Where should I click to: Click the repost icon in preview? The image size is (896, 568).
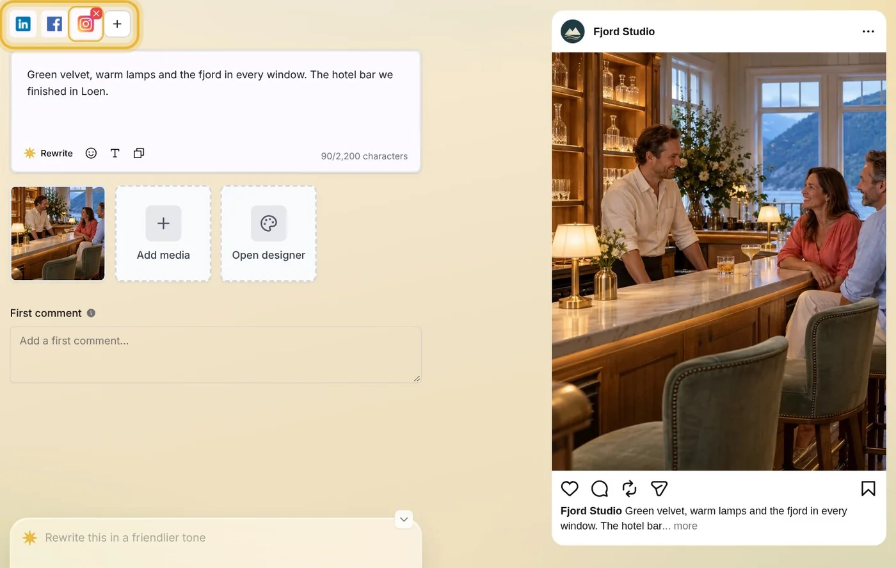(629, 489)
